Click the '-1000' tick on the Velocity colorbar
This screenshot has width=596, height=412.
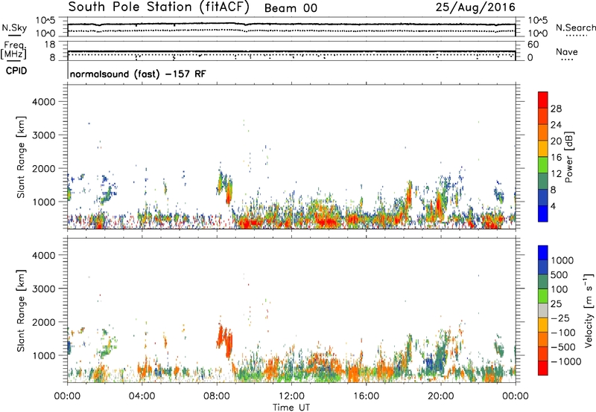tap(565, 361)
